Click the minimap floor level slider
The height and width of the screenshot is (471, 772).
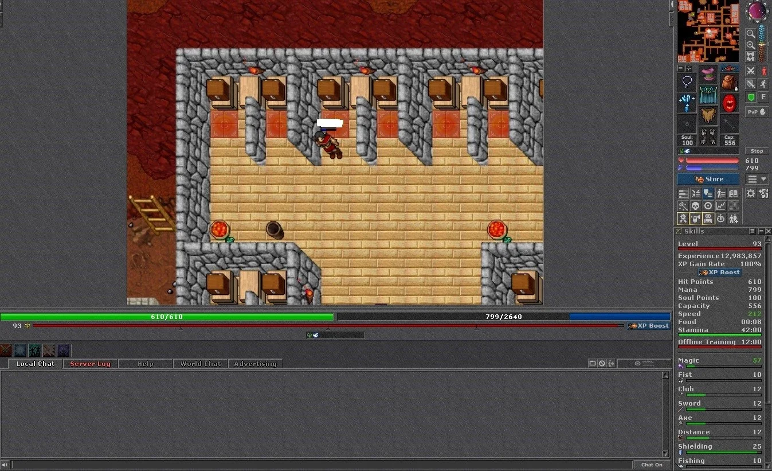[762, 43]
